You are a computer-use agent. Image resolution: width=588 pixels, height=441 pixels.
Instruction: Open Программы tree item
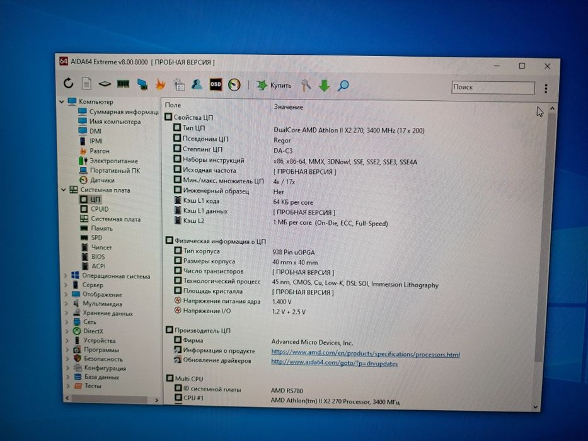[96, 350]
